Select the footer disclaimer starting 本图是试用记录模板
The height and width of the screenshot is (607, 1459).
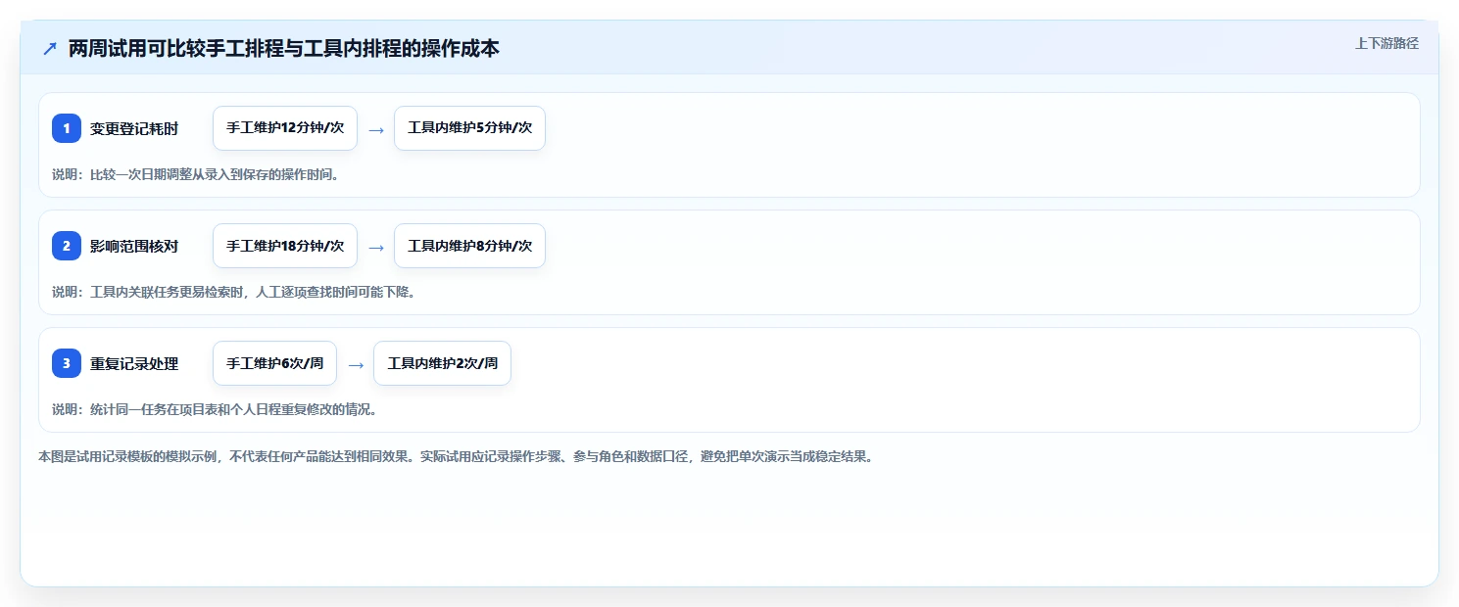click(455, 456)
